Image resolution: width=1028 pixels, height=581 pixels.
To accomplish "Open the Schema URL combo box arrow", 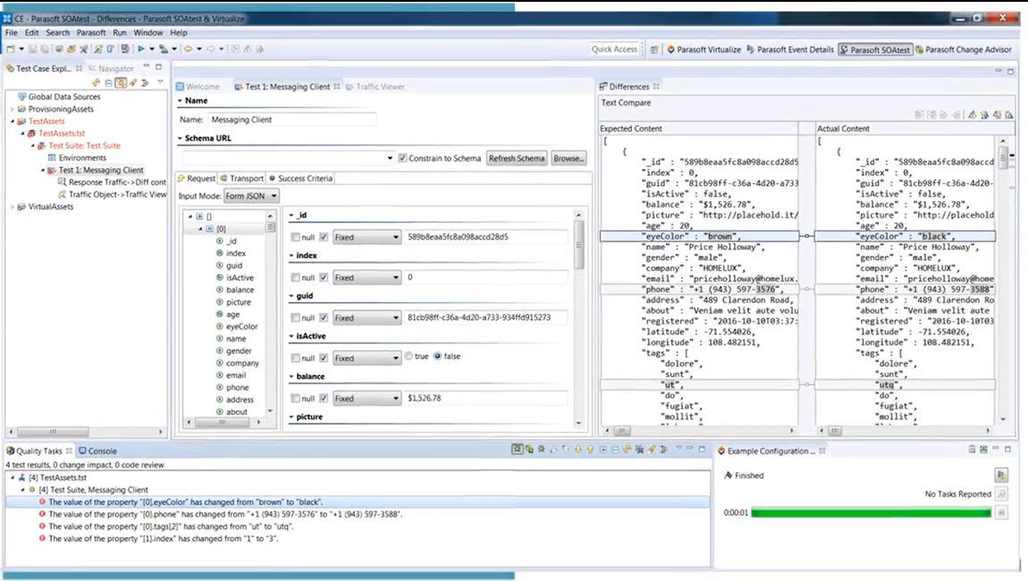I will click(390, 158).
